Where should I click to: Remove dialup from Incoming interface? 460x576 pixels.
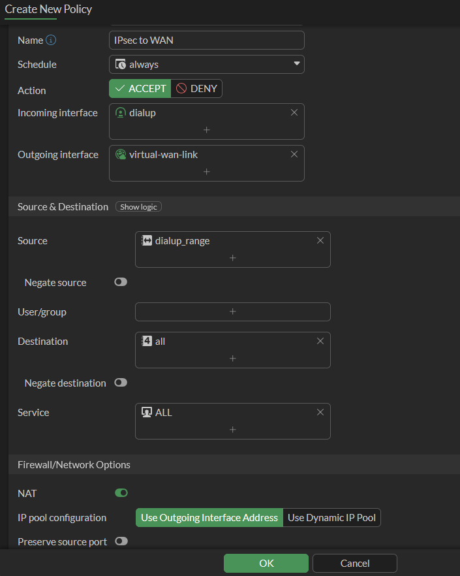[294, 112]
